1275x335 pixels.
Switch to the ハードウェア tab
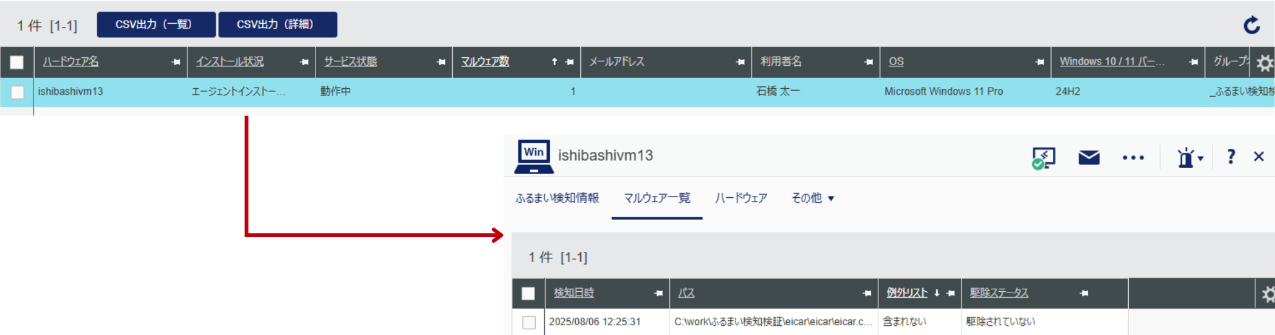tap(741, 198)
